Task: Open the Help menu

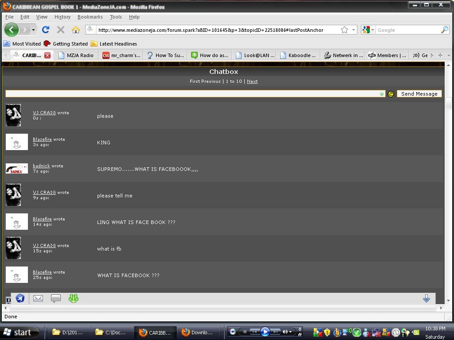Action: [x=134, y=17]
